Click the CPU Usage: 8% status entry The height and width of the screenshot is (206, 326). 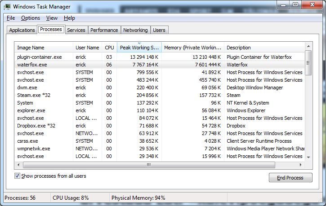[71, 198]
